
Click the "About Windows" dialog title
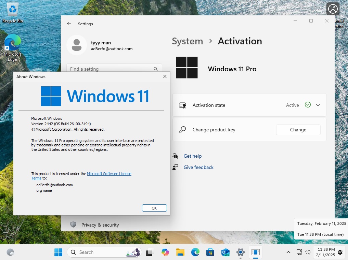point(31,76)
